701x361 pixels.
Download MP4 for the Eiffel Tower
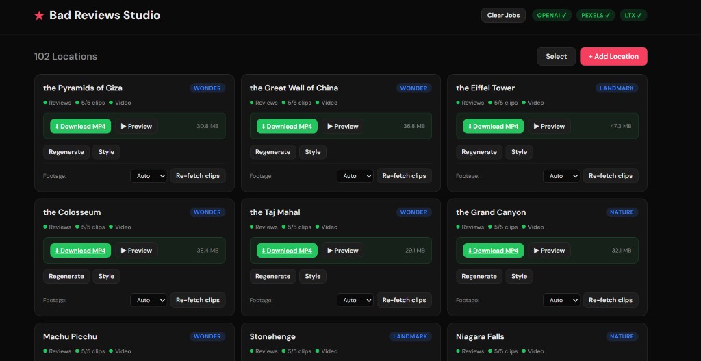(493, 126)
